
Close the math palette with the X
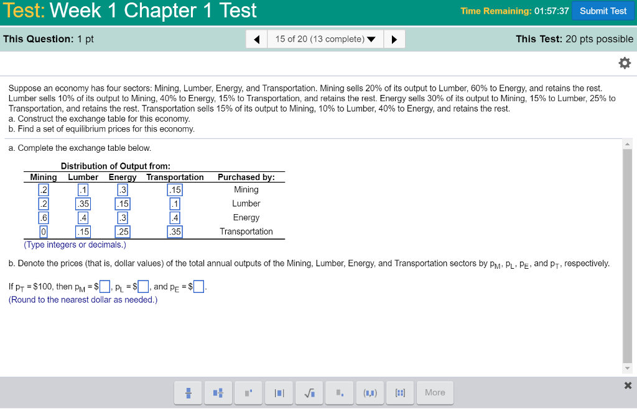click(x=628, y=385)
